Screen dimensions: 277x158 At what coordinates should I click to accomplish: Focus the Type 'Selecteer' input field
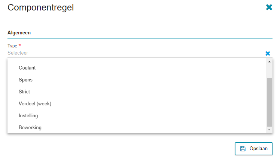coord(136,53)
